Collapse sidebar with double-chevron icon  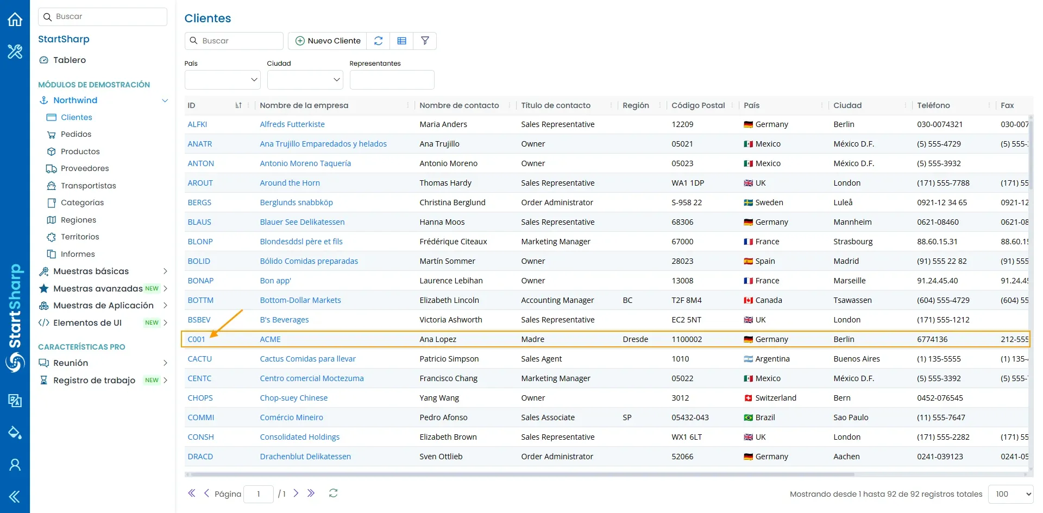[15, 496]
